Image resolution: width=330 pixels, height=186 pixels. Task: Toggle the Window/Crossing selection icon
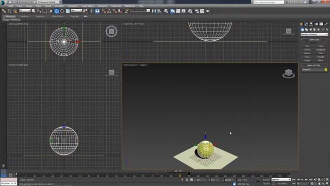51,11
